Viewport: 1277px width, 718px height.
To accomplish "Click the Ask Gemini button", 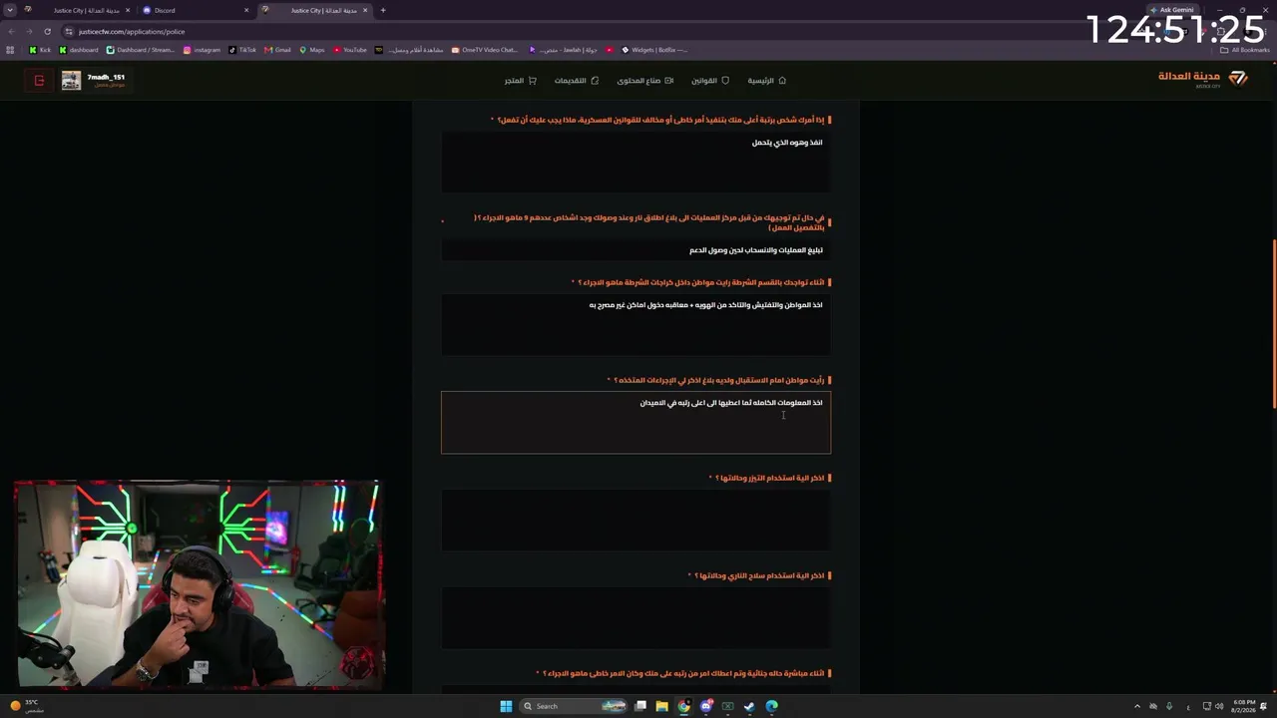I will click(1171, 10).
